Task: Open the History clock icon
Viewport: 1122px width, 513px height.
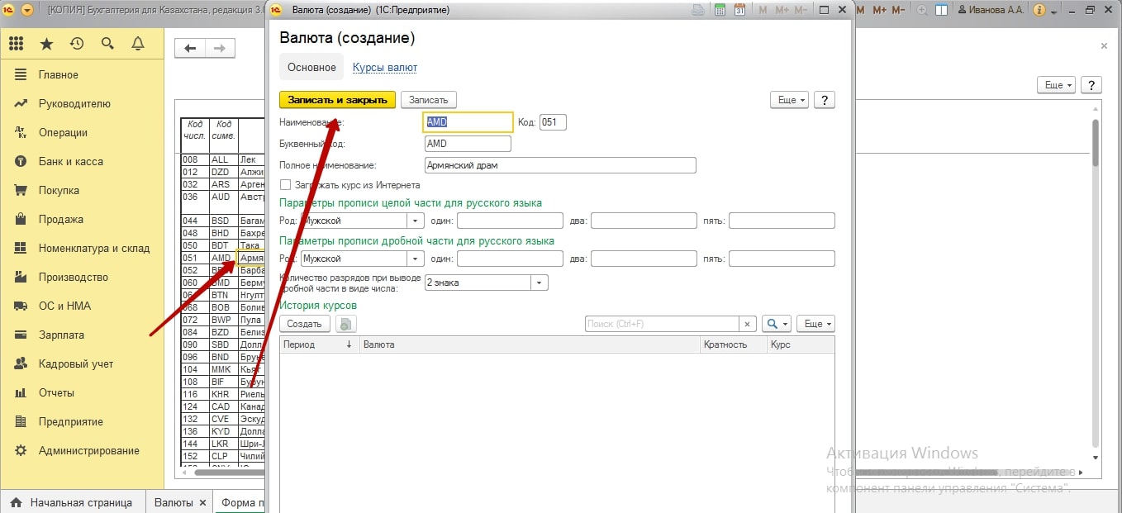Action: [x=77, y=44]
